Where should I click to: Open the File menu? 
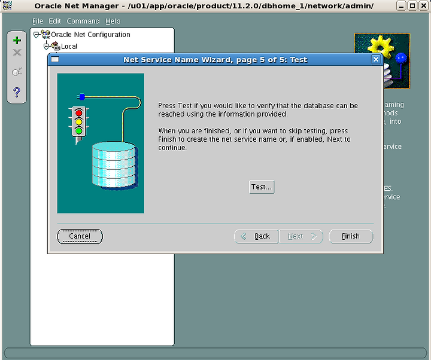tap(38, 21)
